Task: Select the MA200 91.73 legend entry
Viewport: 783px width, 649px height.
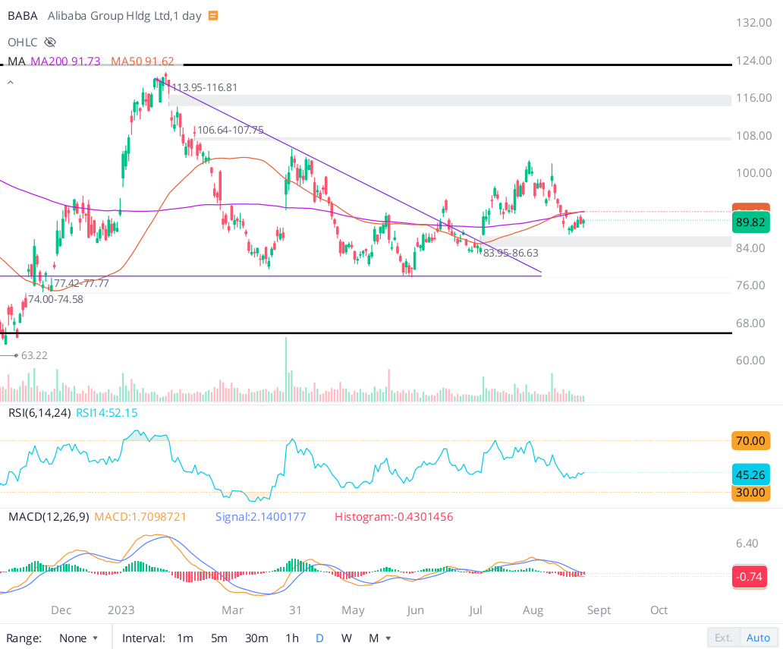Action: pos(68,61)
